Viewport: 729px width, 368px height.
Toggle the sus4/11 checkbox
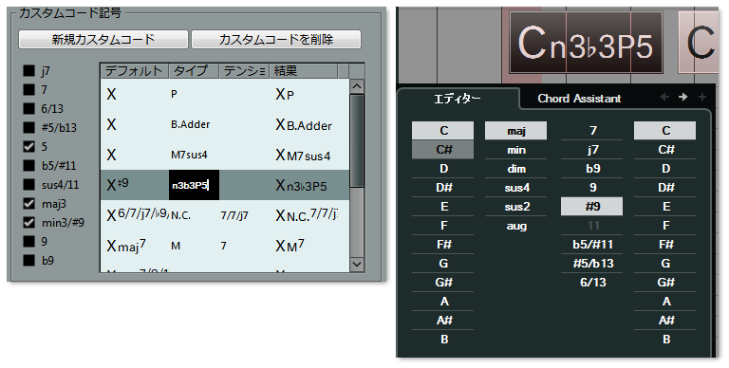pyautogui.click(x=29, y=184)
